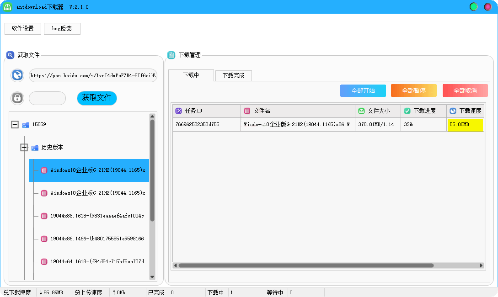This screenshot has height=297, width=498.
Task: Click the clipboard icon on the 下载管理 panel
Action: point(171,55)
